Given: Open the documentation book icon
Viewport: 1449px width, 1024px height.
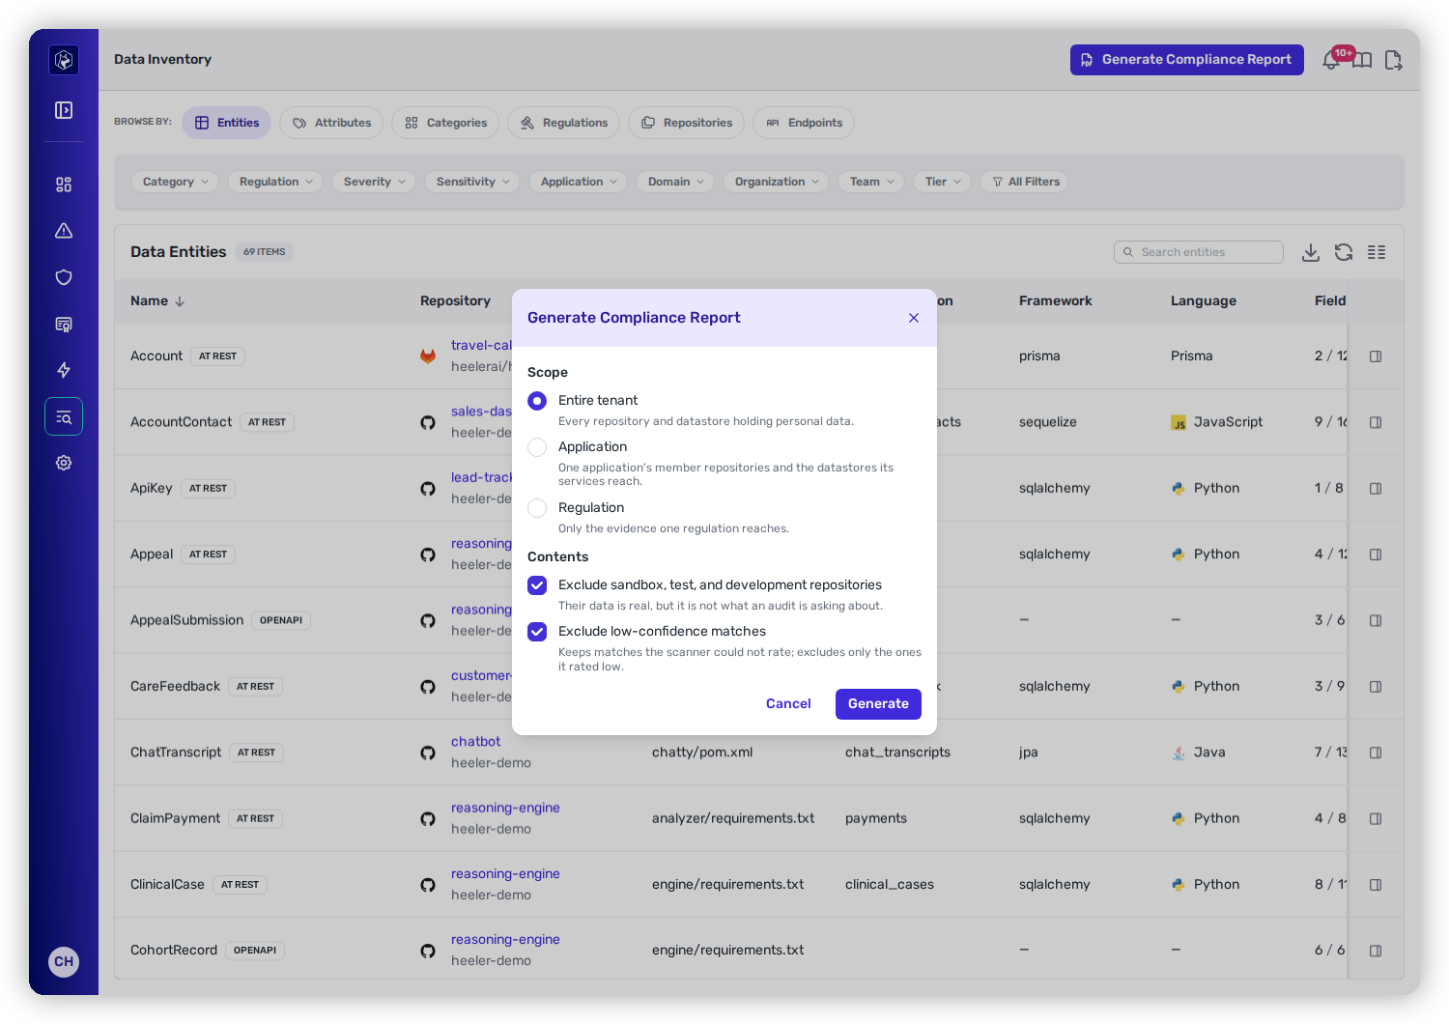Looking at the screenshot, I should pyautogui.click(x=1362, y=61).
